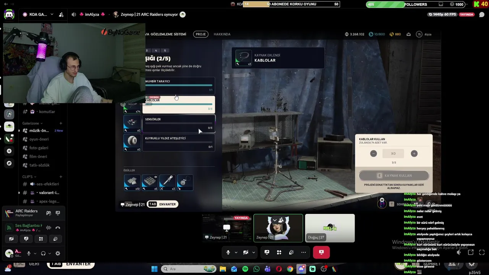Deafen with headphones icon in user panel

point(43,253)
